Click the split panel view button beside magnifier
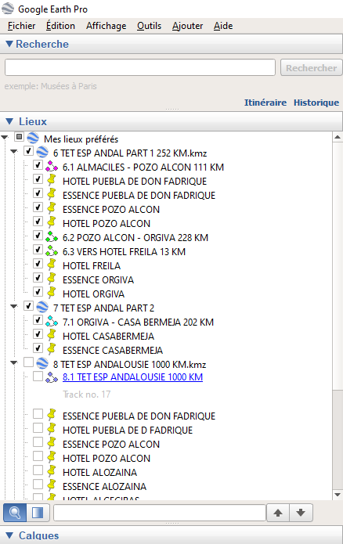343x544 pixels. tap(38, 513)
